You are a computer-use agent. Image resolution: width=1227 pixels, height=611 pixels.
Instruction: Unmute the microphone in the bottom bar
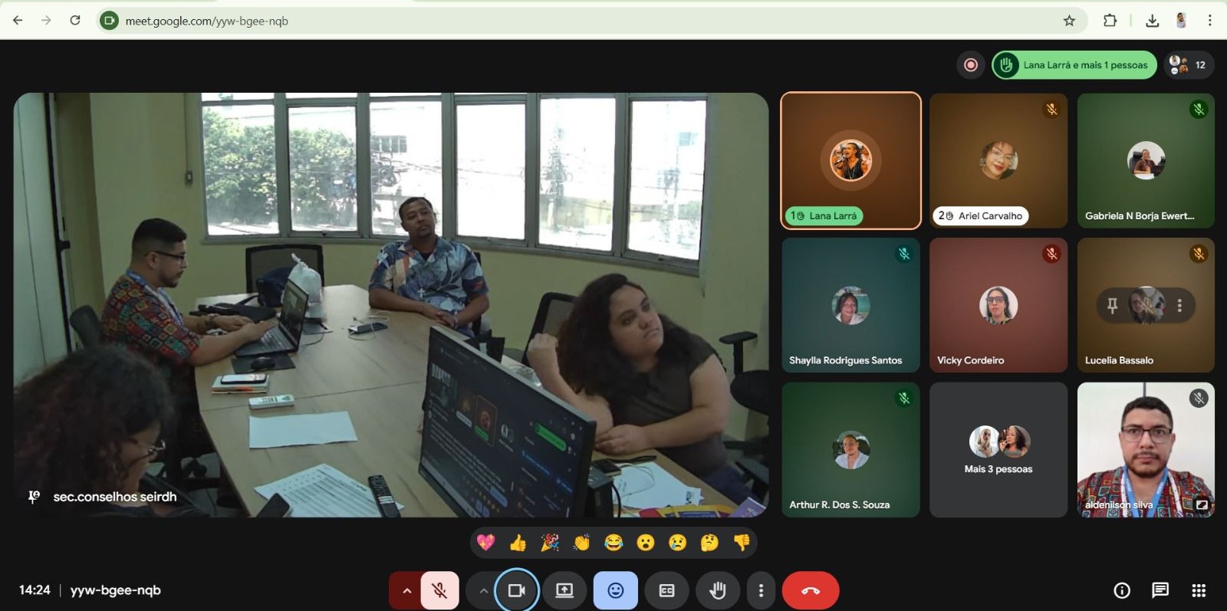439,590
